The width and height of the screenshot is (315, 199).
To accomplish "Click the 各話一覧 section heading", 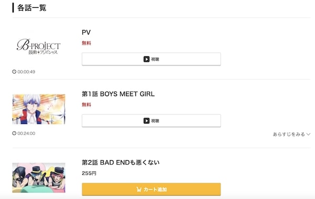I will tap(31, 8).
